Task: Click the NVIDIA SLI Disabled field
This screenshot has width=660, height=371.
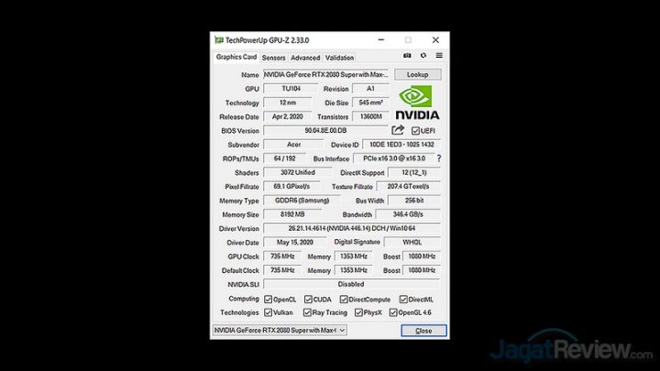Action: click(352, 284)
